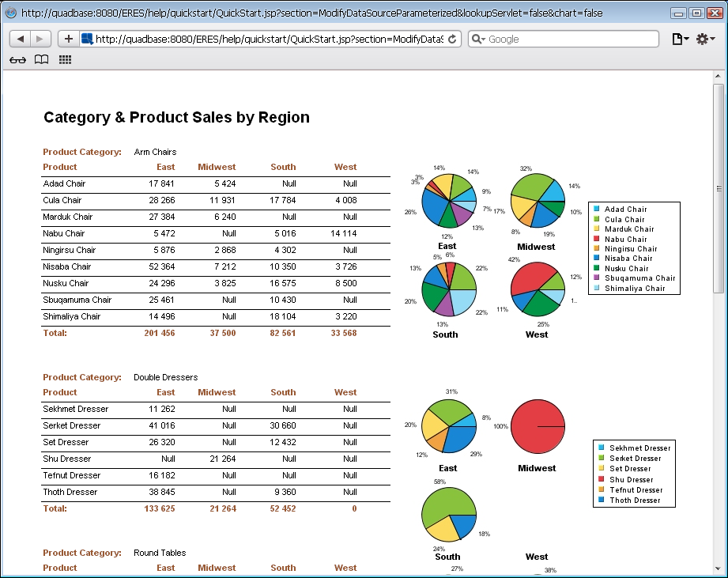
Task: Click the Sbuqamuma Chair legend color swatch
Action: [x=596, y=278]
